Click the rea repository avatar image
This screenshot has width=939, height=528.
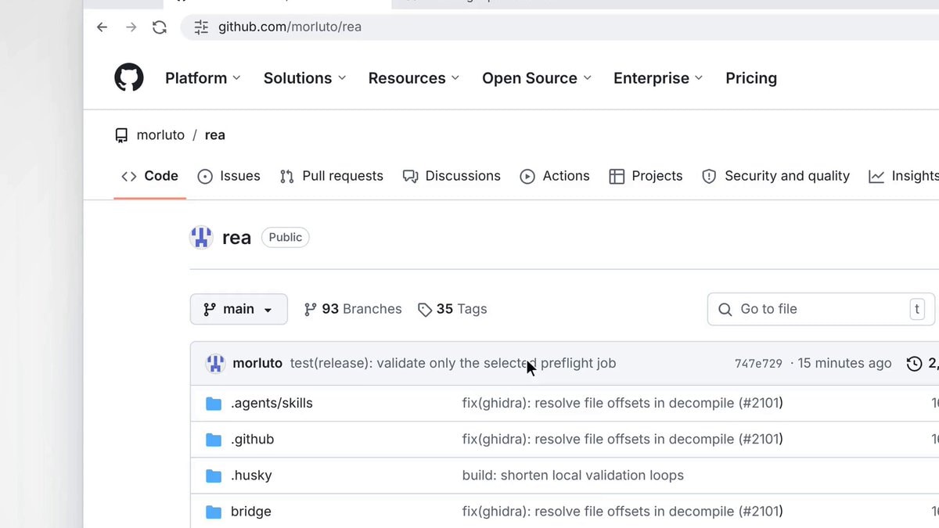(x=202, y=237)
